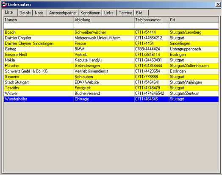This screenshot has width=222, height=175.
Task: Click phone number 0711/54346444
Action: pyautogui.click(x=152, y=66)
